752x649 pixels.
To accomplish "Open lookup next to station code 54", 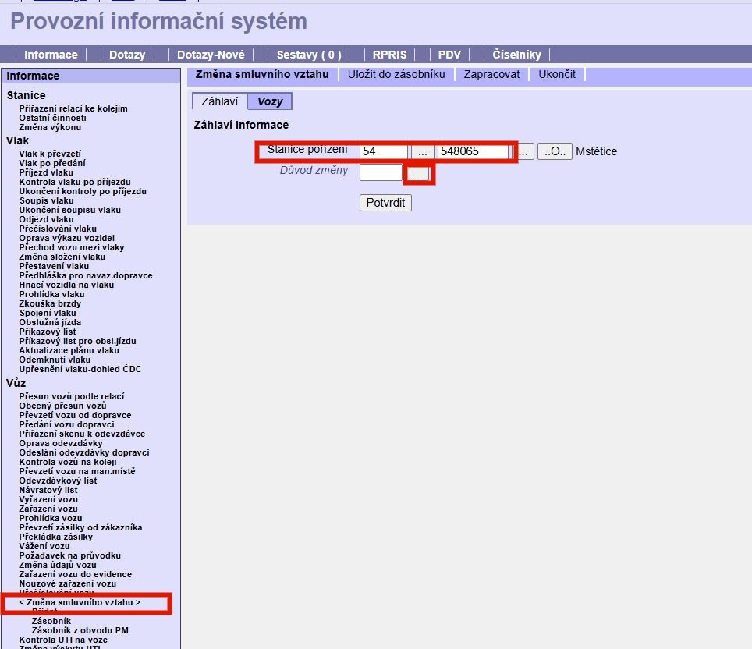I will [421, 152].
